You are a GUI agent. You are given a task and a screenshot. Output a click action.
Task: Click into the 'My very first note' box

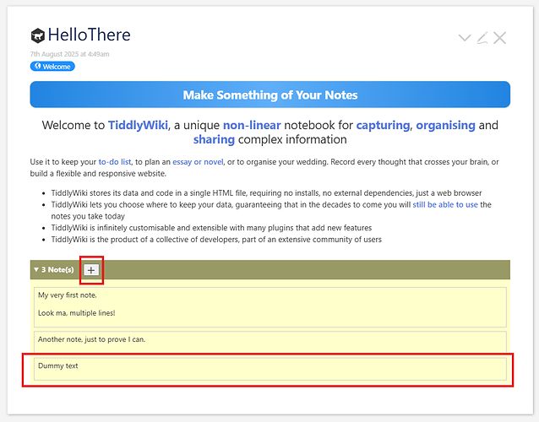pos(269,304)
